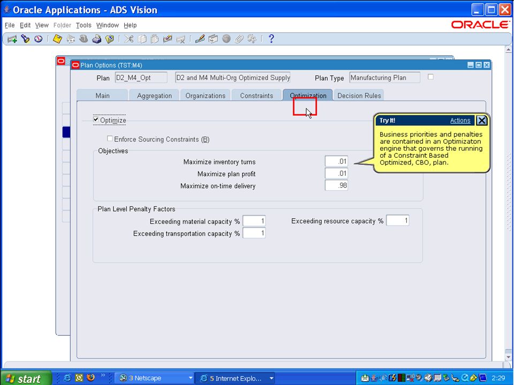This screenshot has width=514, height=385.
Task: Open the File menu
Action: coord(10,25)
